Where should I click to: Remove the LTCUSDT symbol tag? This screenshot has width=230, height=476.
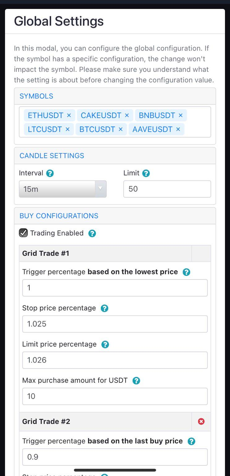67,129
